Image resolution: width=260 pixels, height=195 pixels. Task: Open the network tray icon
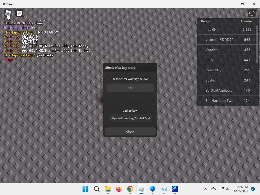(221, 189)
